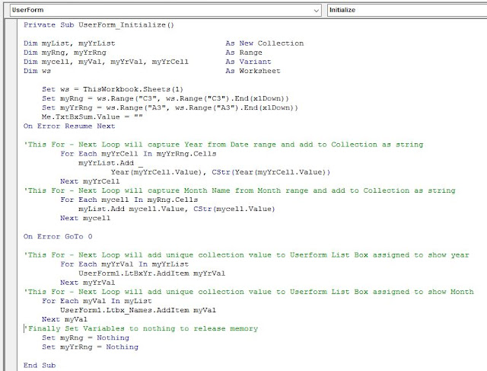Image resolution: width=487 pixels, height=371 pixels.
Task: Click the 'Set myRng = ws.Range("C3"' line
Action: (165, 98)
